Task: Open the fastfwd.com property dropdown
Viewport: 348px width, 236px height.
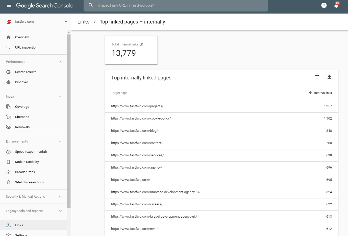Action: (66, 22)
